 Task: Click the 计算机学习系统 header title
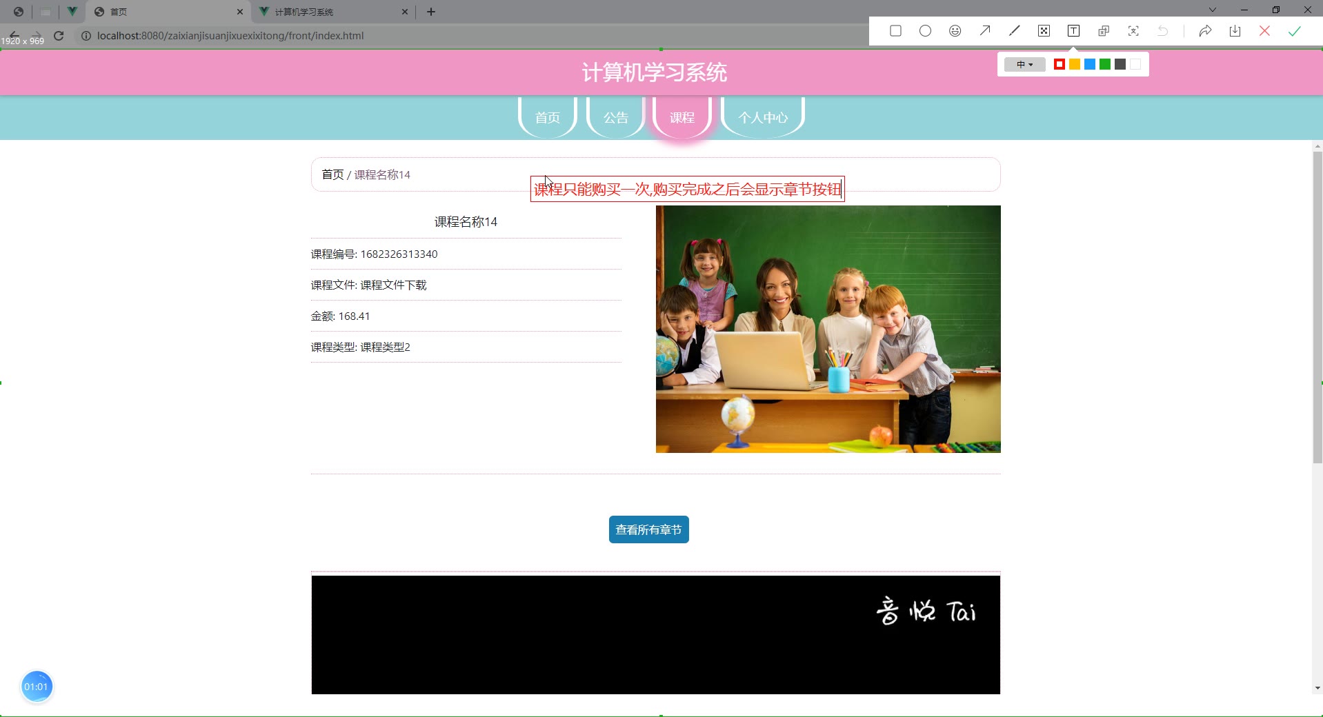pos(654,72)
